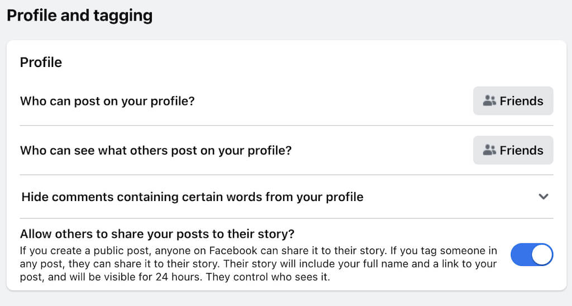Click 'Friends' text for who can see others' posts
The image size is (572, 306).
coord(521,150)
